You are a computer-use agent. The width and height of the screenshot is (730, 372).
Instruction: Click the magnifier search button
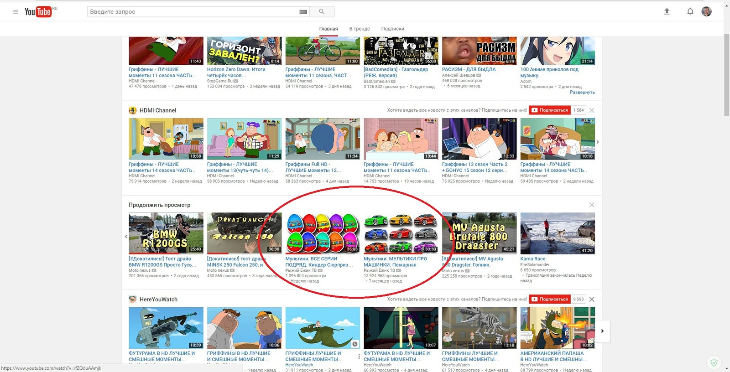point(322,11)
